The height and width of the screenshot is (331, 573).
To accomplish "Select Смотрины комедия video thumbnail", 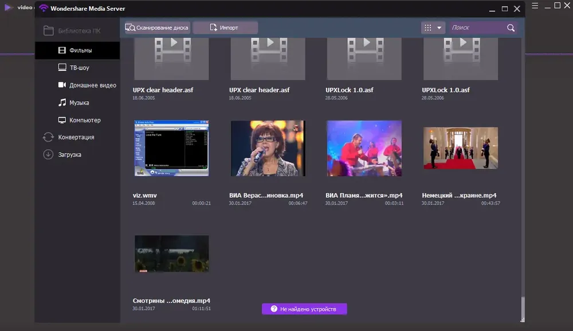I will pyautogui.click(x=171, y=254).
